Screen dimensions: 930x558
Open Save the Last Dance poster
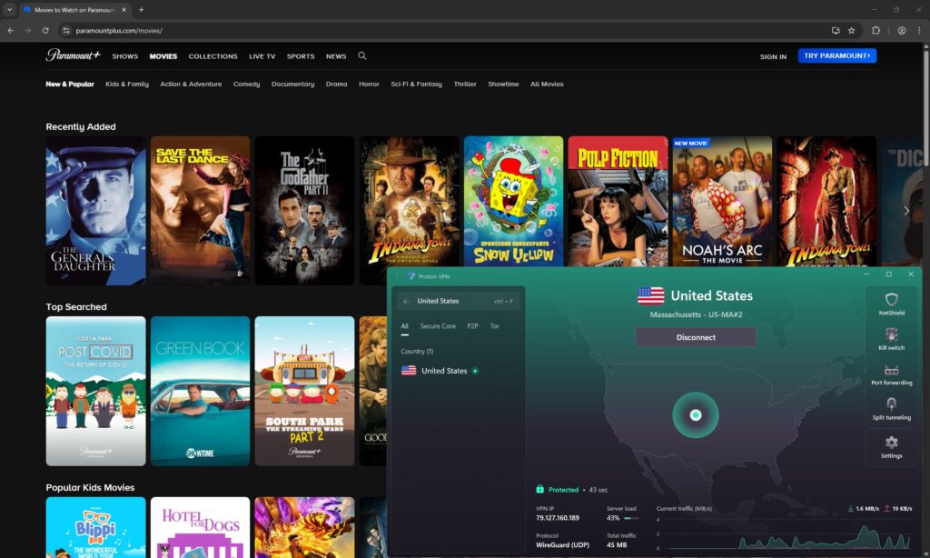tap(200, 211)
